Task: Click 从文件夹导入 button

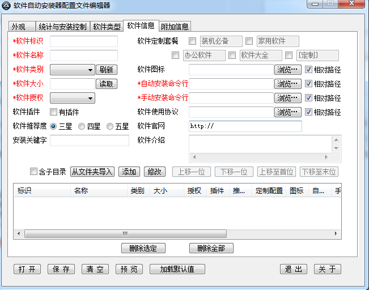Action: 92,172
